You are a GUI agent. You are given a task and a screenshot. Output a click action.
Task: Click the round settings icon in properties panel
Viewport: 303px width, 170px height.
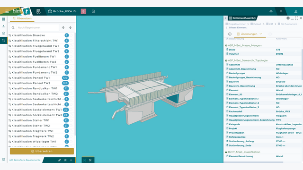click(x=288, y=18)
